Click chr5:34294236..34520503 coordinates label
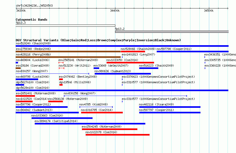This screenshot has width=236, height=153. (x=34, y=6)
